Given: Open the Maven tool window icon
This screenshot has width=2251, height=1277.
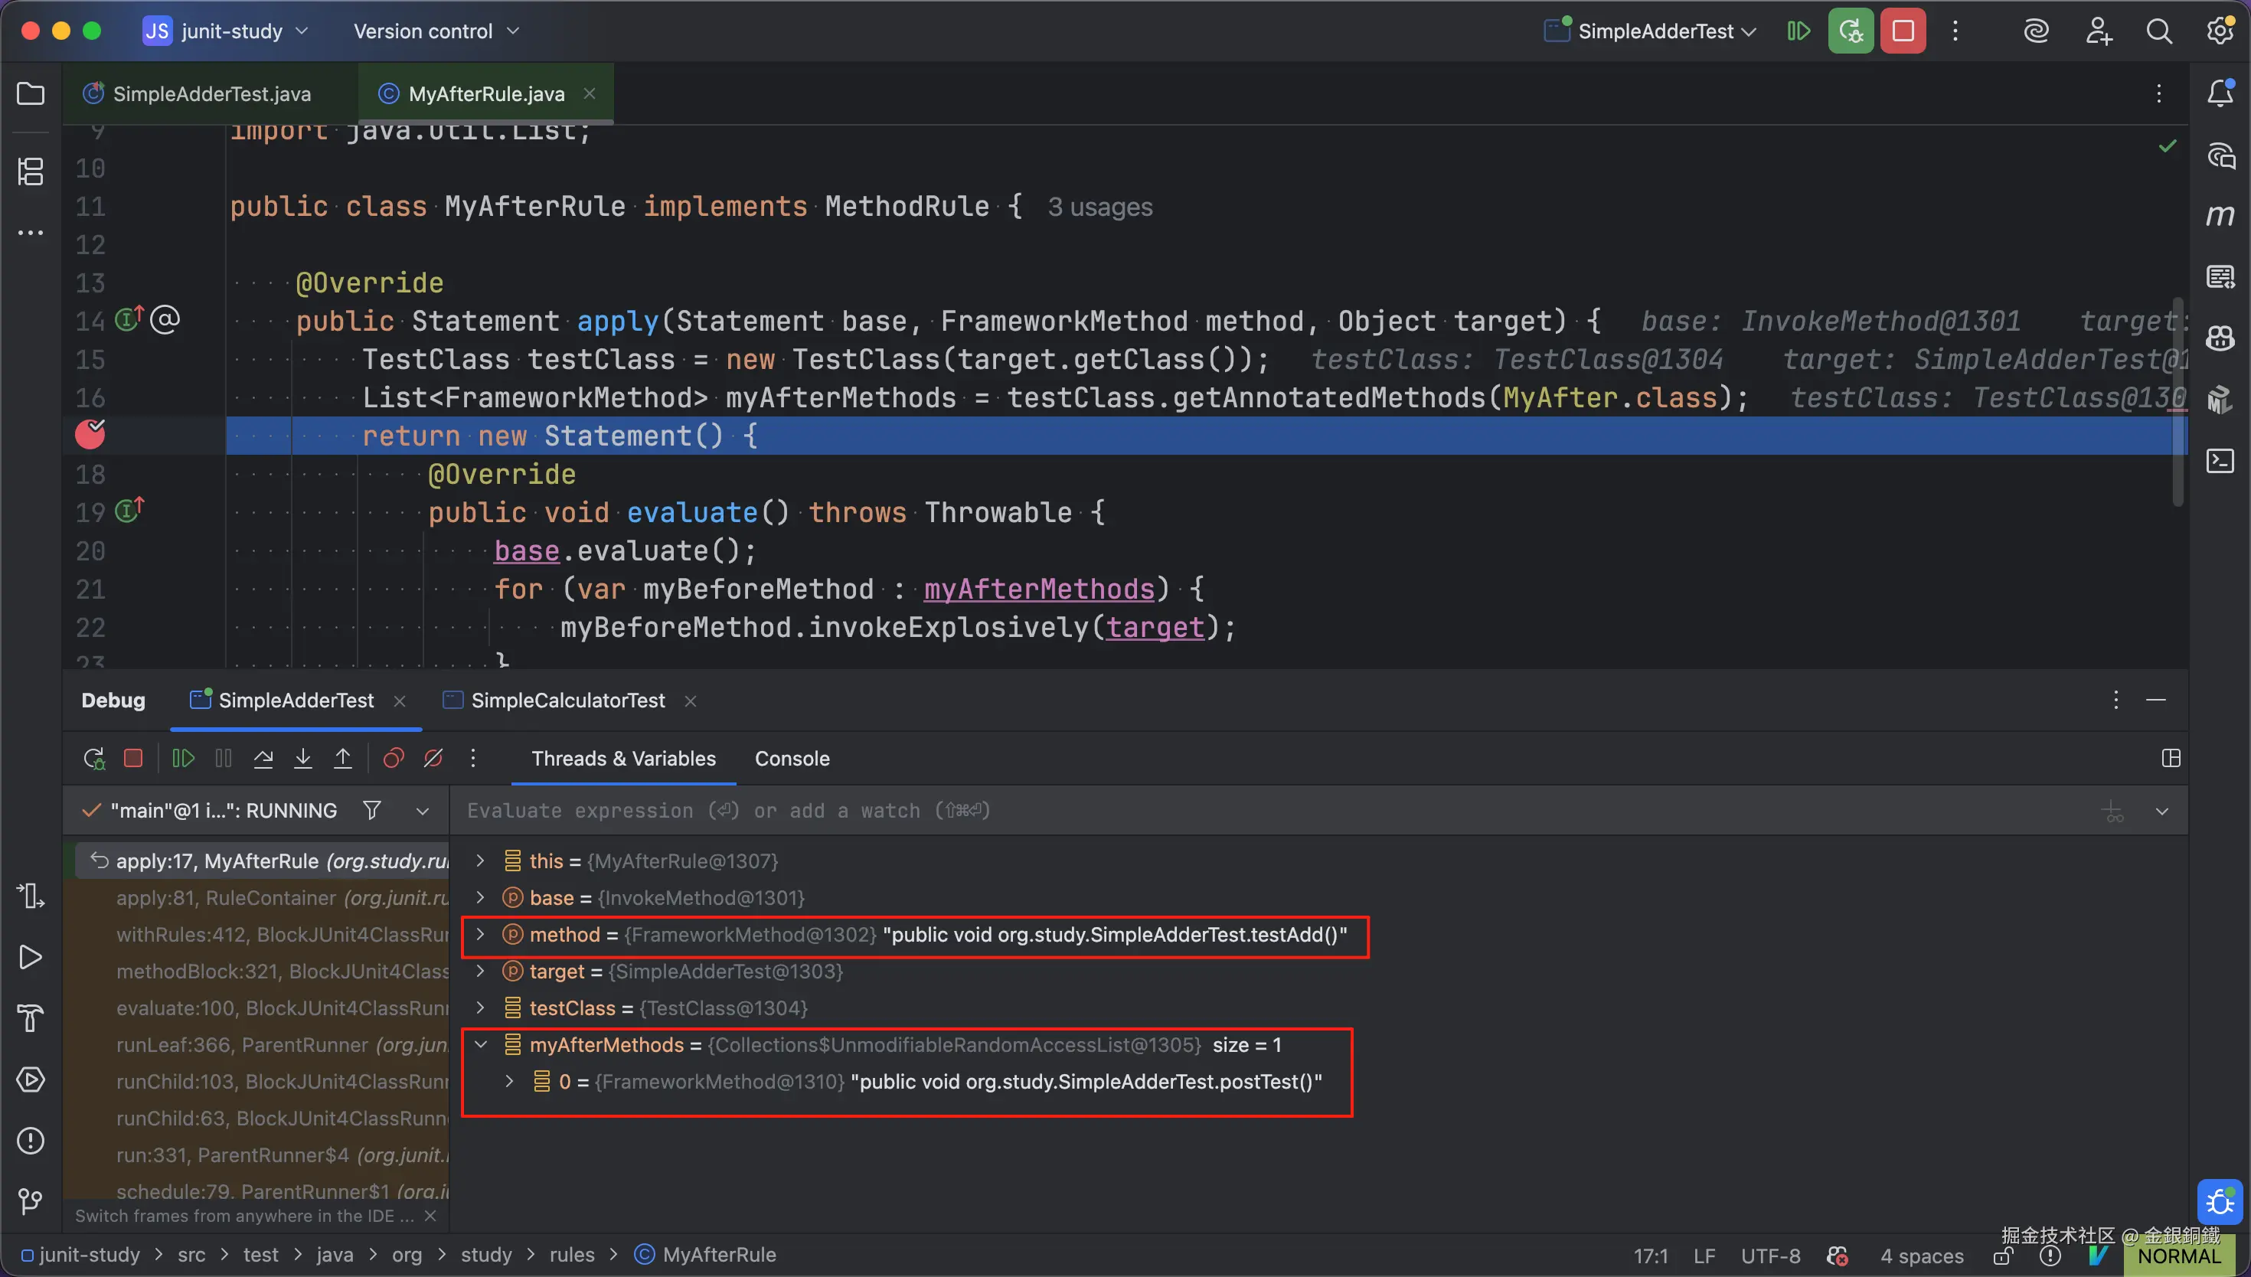Looking at the screenshot, I should (2220, 216).
